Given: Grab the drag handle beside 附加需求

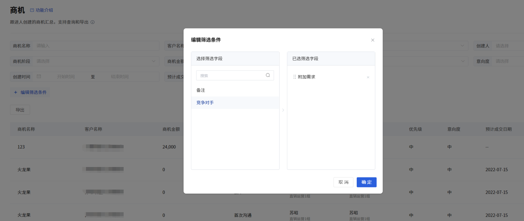Looking at the screenshot, I should (x=294, y=77).
